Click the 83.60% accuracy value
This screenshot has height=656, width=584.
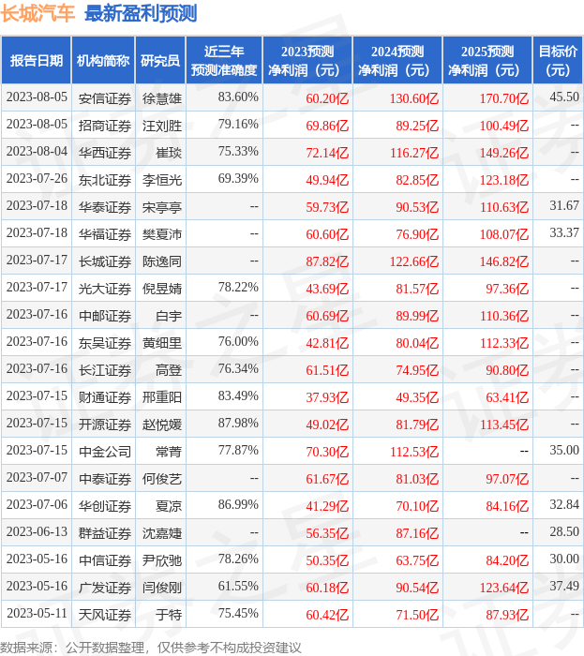(x=238, y=97)
